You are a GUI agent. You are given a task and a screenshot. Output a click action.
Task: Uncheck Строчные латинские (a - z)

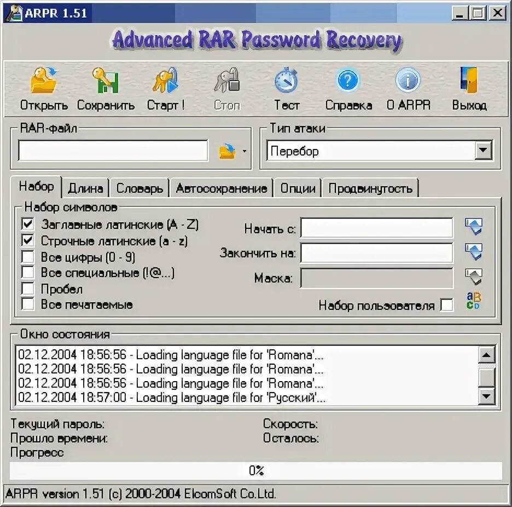(x=27, y=240)
